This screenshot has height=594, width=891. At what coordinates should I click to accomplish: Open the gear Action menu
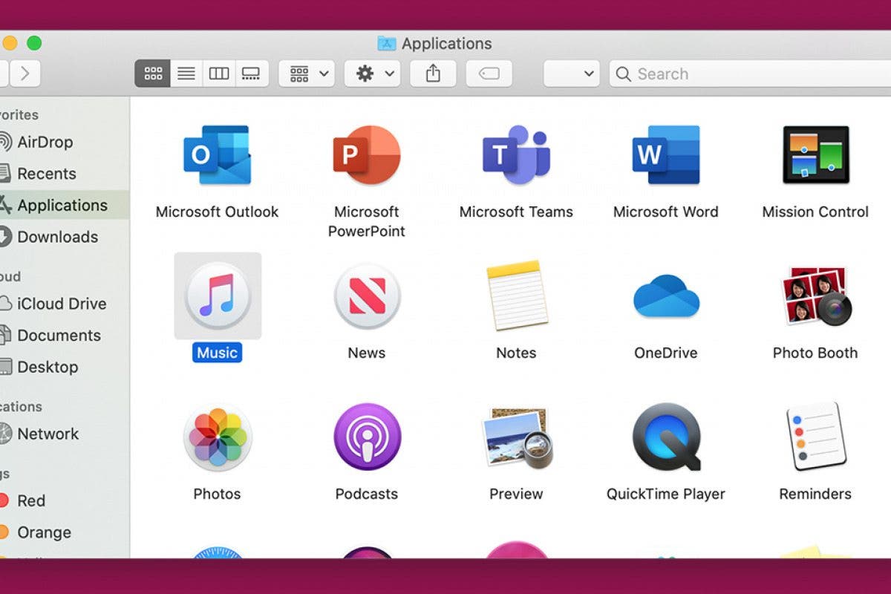tap(372, 74)
